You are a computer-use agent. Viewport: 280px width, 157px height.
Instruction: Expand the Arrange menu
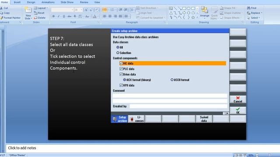[x=204, y=13]
